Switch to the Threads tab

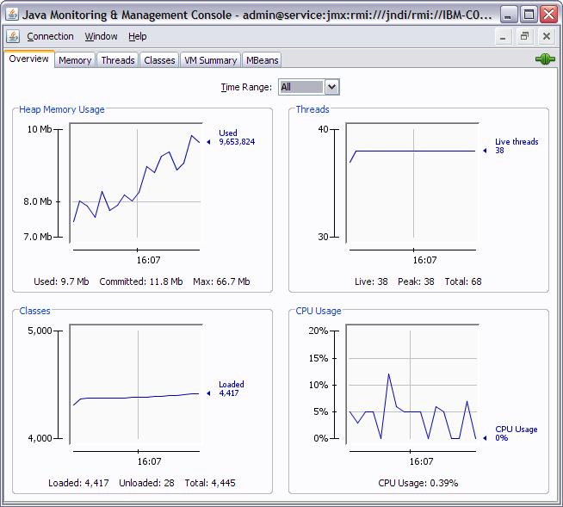coord(118,60)
